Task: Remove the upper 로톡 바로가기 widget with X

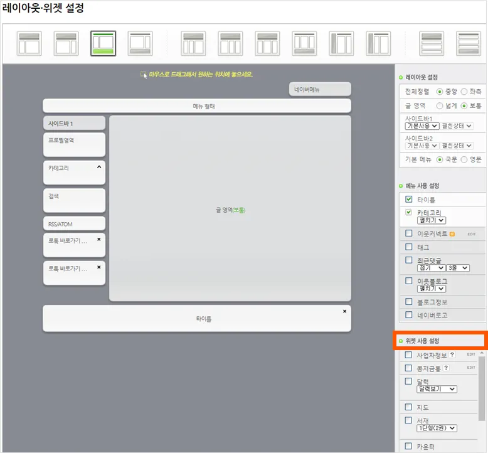Action: [99, 240]
